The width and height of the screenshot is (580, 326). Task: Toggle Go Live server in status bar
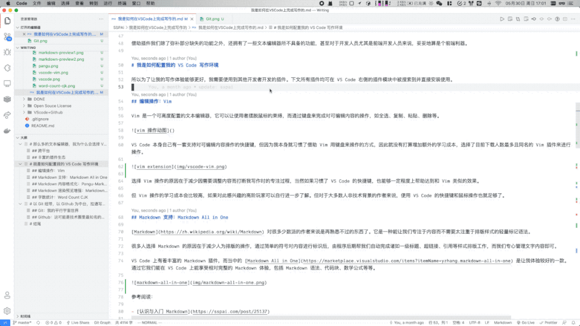coord(526,323)
